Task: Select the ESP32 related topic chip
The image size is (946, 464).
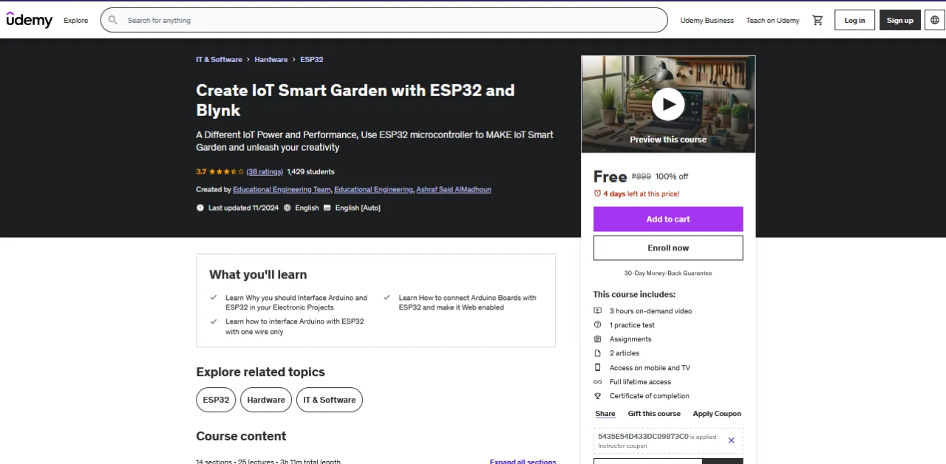Action: tap(216, 400)
